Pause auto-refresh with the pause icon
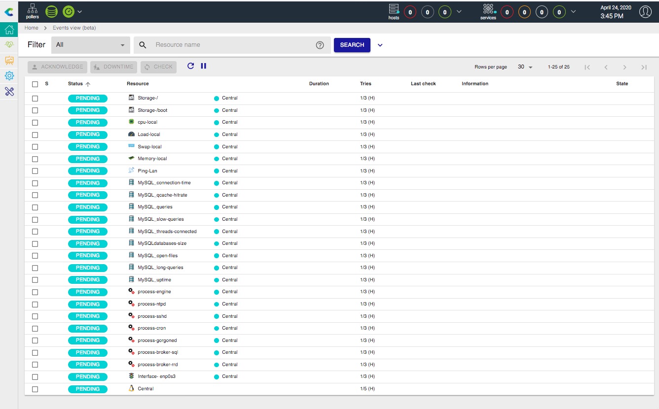 tap(204, 66)
